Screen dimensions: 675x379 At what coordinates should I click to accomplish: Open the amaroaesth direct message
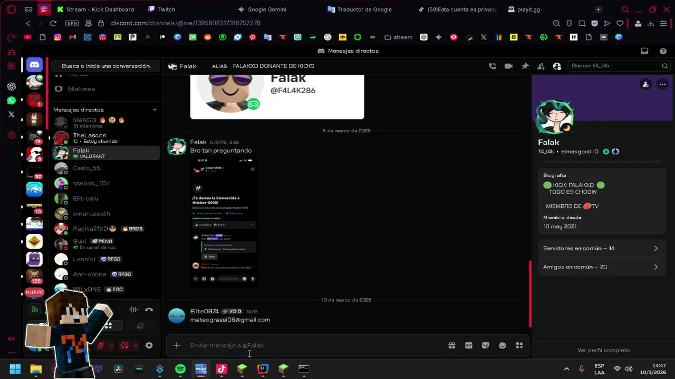point(105,214)
